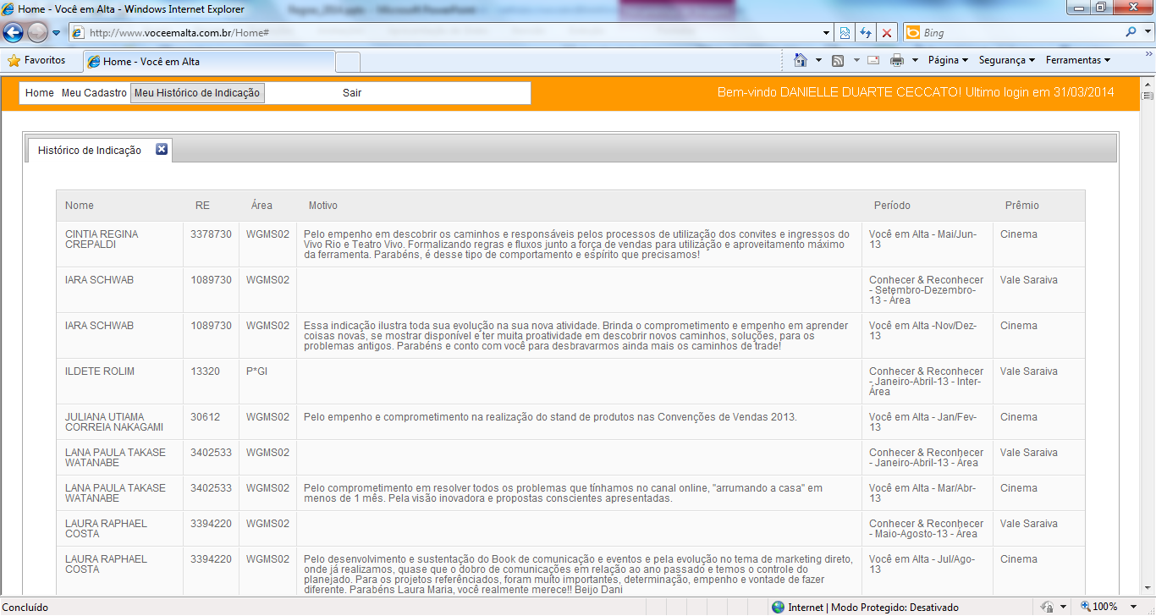Click Meu Histórico de Indicação menu item
This screenshot has width=1156, height=616.
coord(197,93)
